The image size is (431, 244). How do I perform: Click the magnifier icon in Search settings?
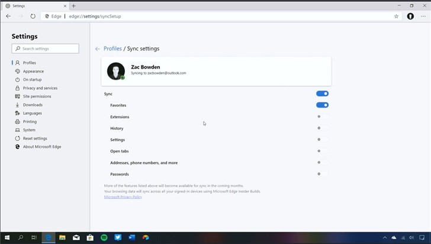[18, 48]
